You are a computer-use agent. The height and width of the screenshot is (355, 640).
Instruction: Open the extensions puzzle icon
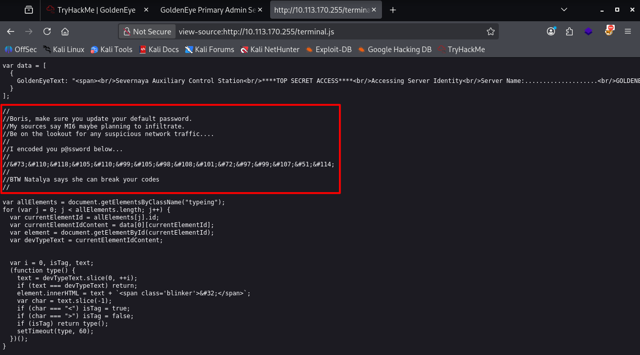pyautogui.click(x=569, y=31)
